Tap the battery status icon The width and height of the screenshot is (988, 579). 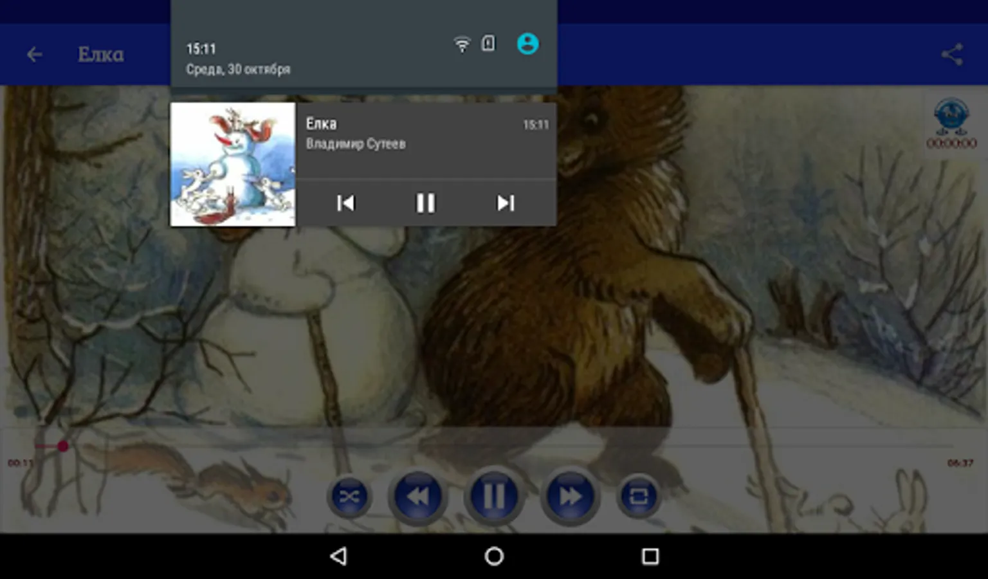point(489,44)
